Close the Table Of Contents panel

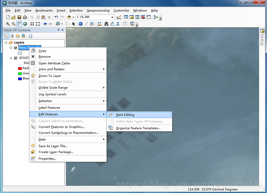click(63, 30)
